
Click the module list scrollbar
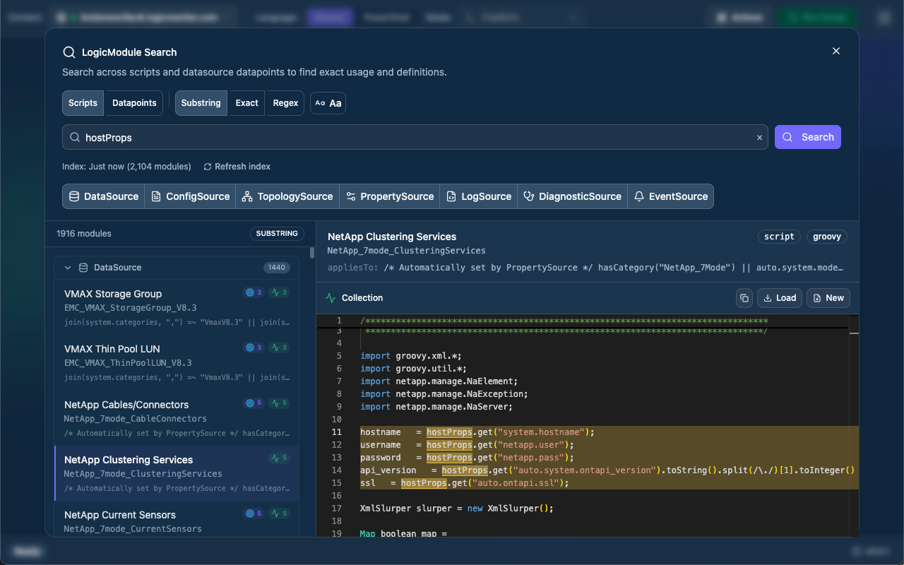[312, 252]
